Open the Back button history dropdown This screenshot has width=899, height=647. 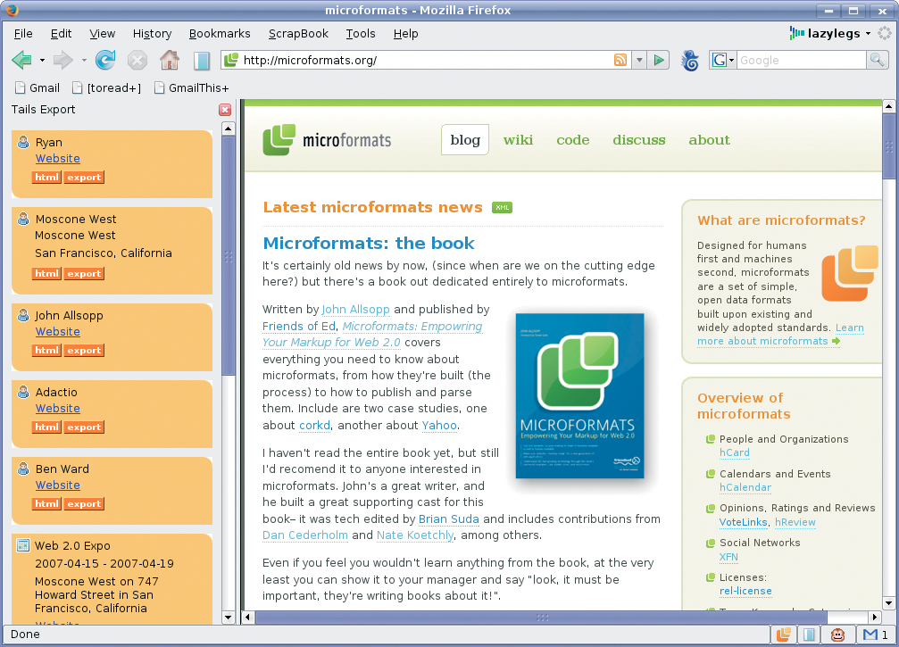(x=42, y=60)
